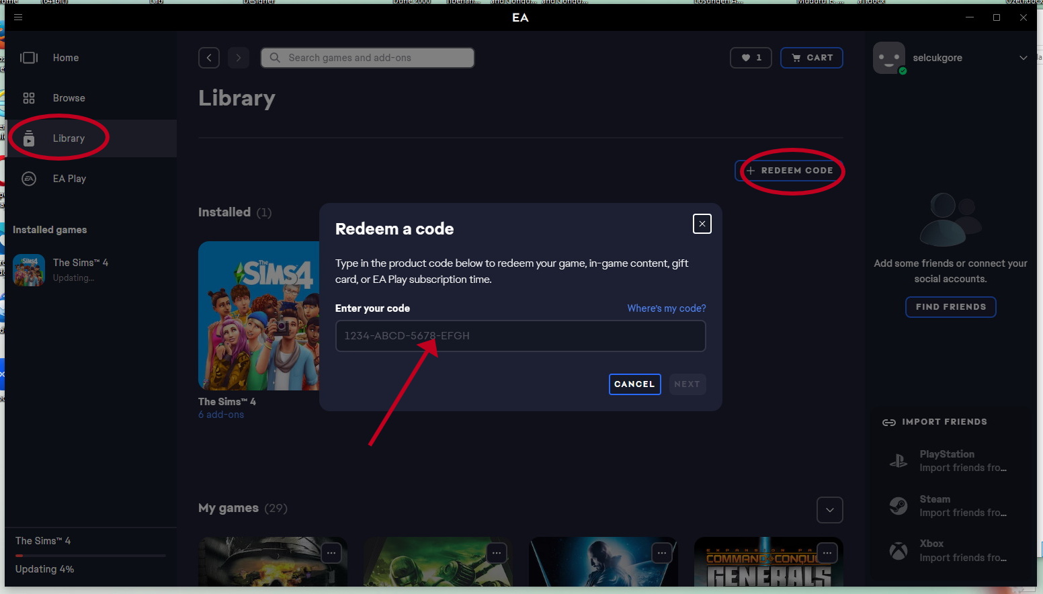Navigate forward with the right arrow
Screen dimensions: 1043x594
coord(239,58)
